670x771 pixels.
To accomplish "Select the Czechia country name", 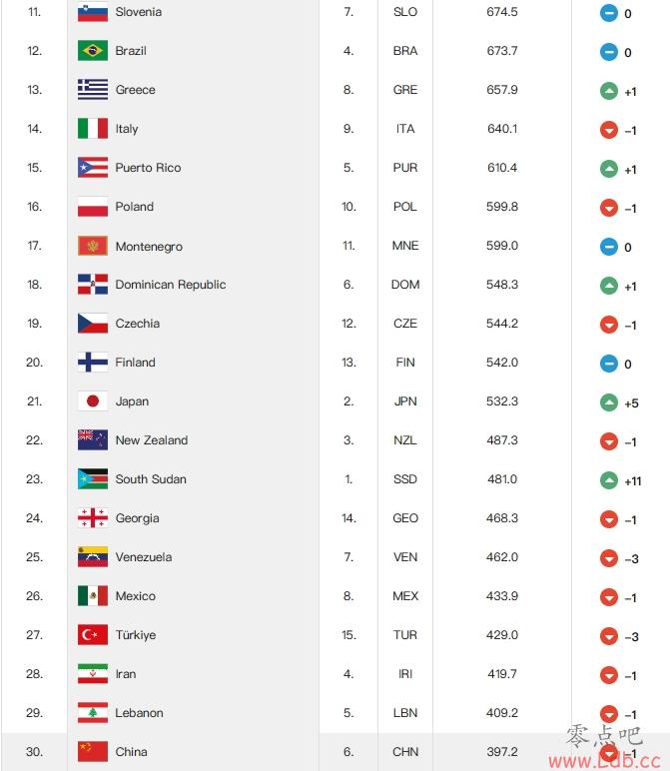I will point(137,324).
